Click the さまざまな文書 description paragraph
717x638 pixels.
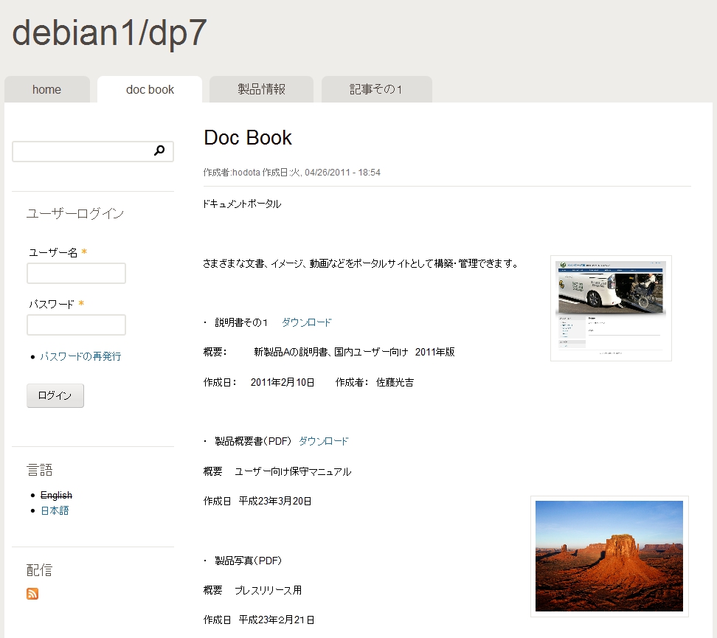pos(361,263)
